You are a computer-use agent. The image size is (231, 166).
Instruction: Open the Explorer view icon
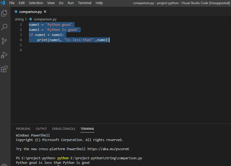[4, 13]
